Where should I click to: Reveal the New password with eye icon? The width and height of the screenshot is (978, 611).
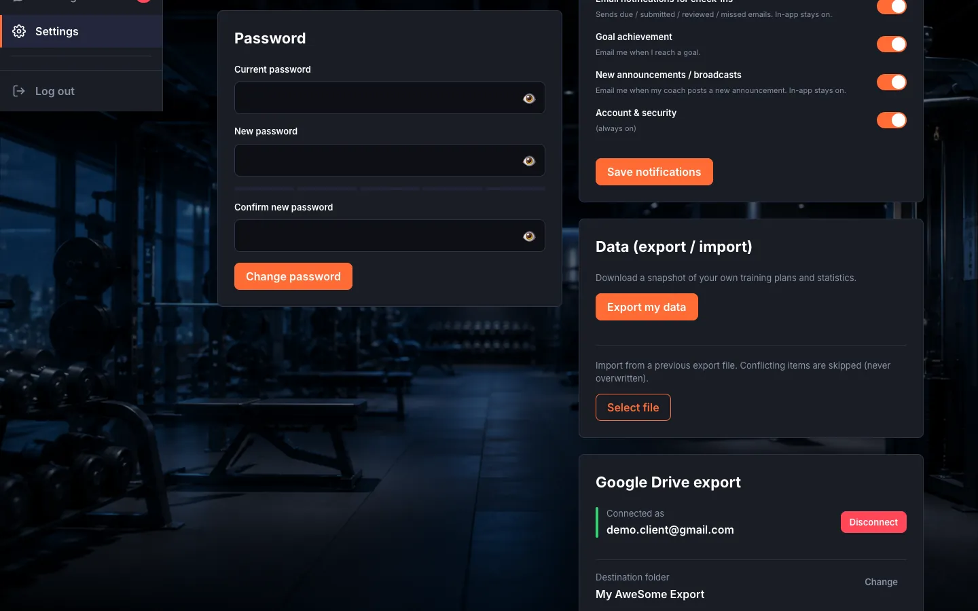click(x=529, y=161)
